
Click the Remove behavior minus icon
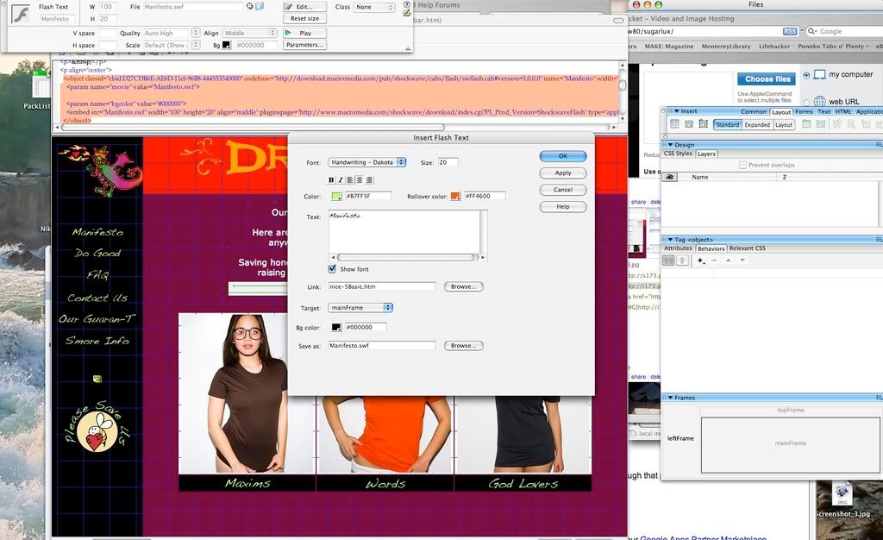click(x=714, y=261)
